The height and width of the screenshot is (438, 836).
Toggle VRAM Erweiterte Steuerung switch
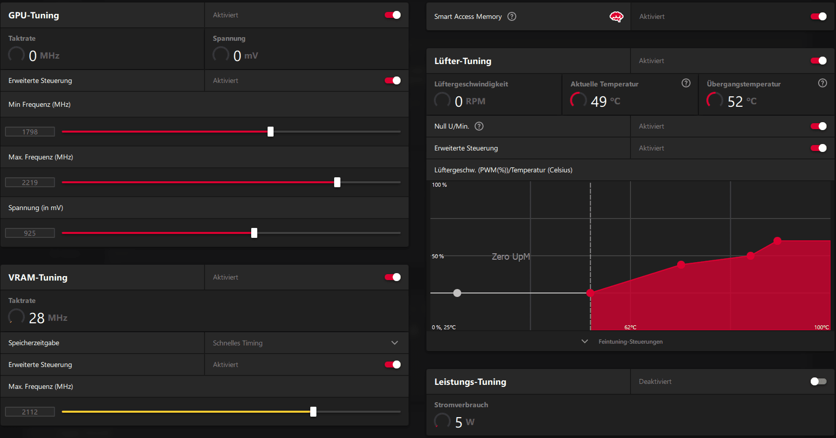coord(393,365)
